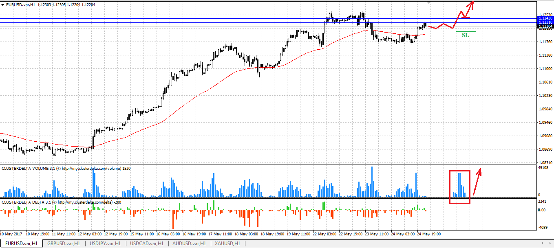Screen dimensions: 554x248
Task: Click the 15 May 11:00 time axis label
Action: [x=141, y=235]
